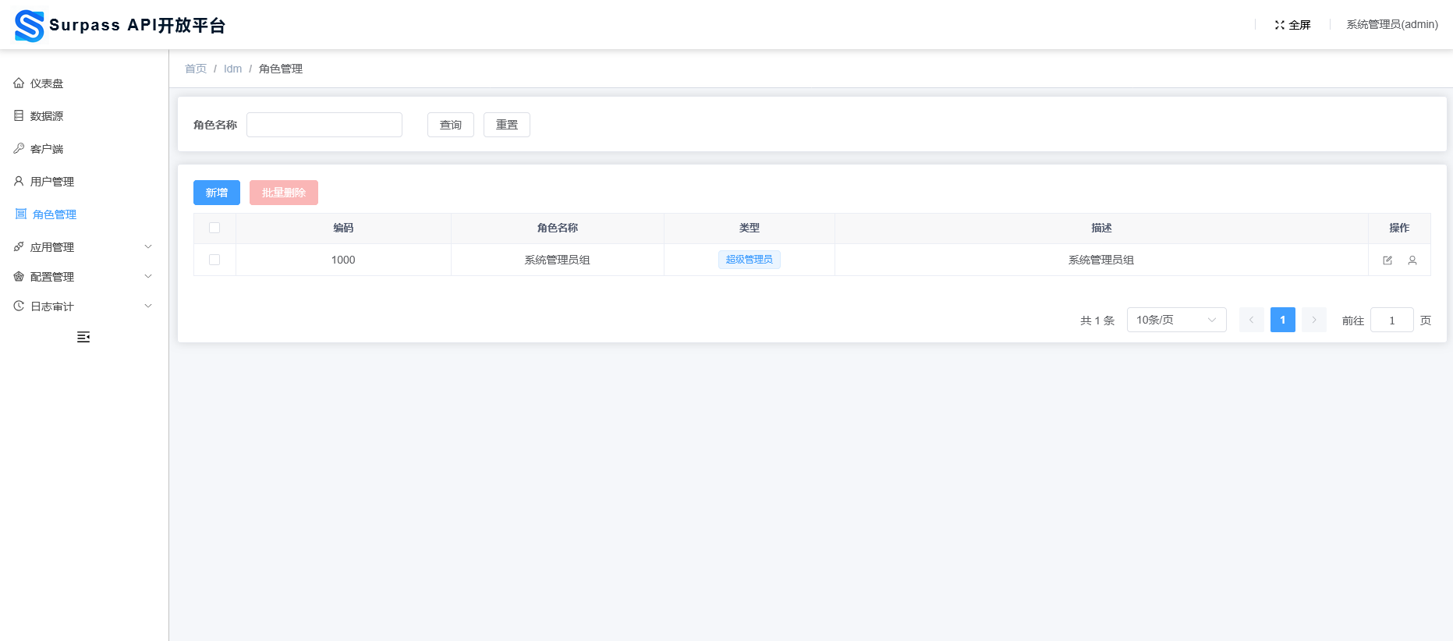This screenshot has width=1453, height=641.
Task: Click the 超级管理员 type tag
Action: click(x=750, y=260)
